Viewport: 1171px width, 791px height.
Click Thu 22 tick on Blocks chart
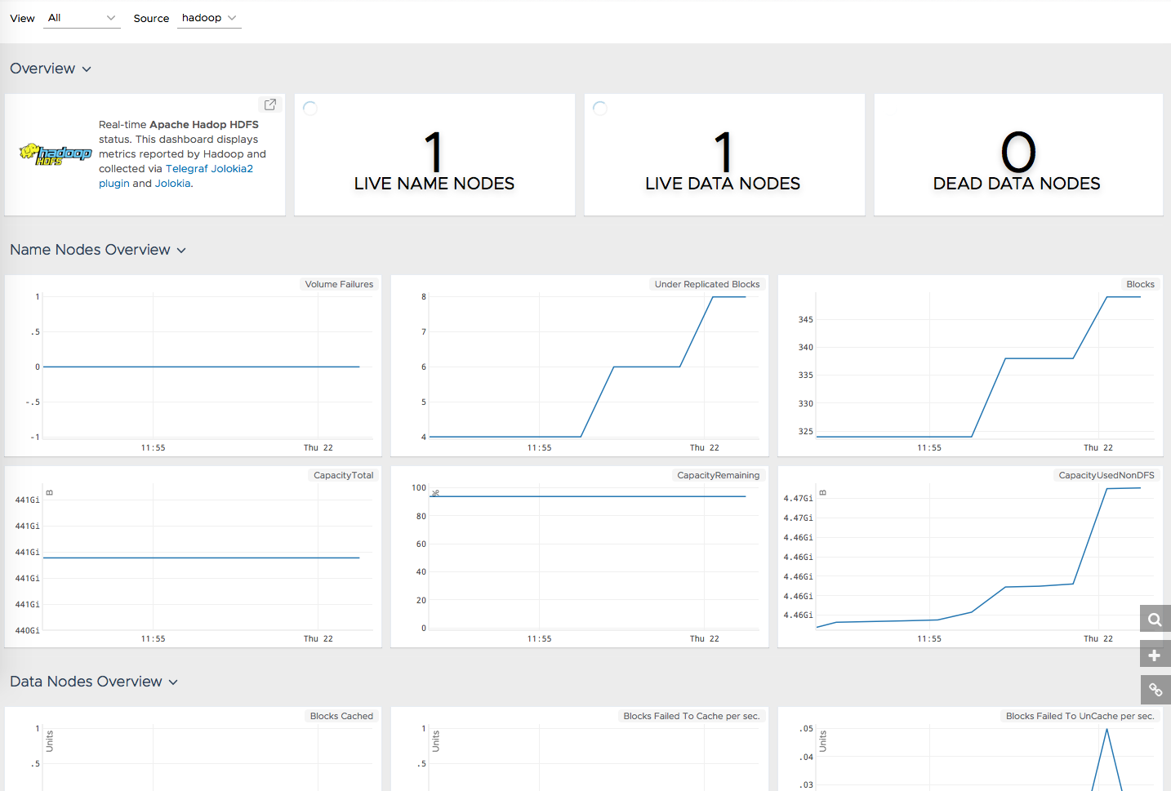click(x=1098, y=447)
